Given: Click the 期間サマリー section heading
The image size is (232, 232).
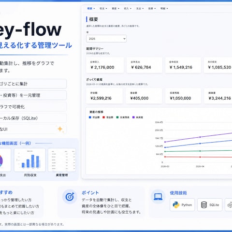Looking at the screenshot, I should click(x=95, y=48).
